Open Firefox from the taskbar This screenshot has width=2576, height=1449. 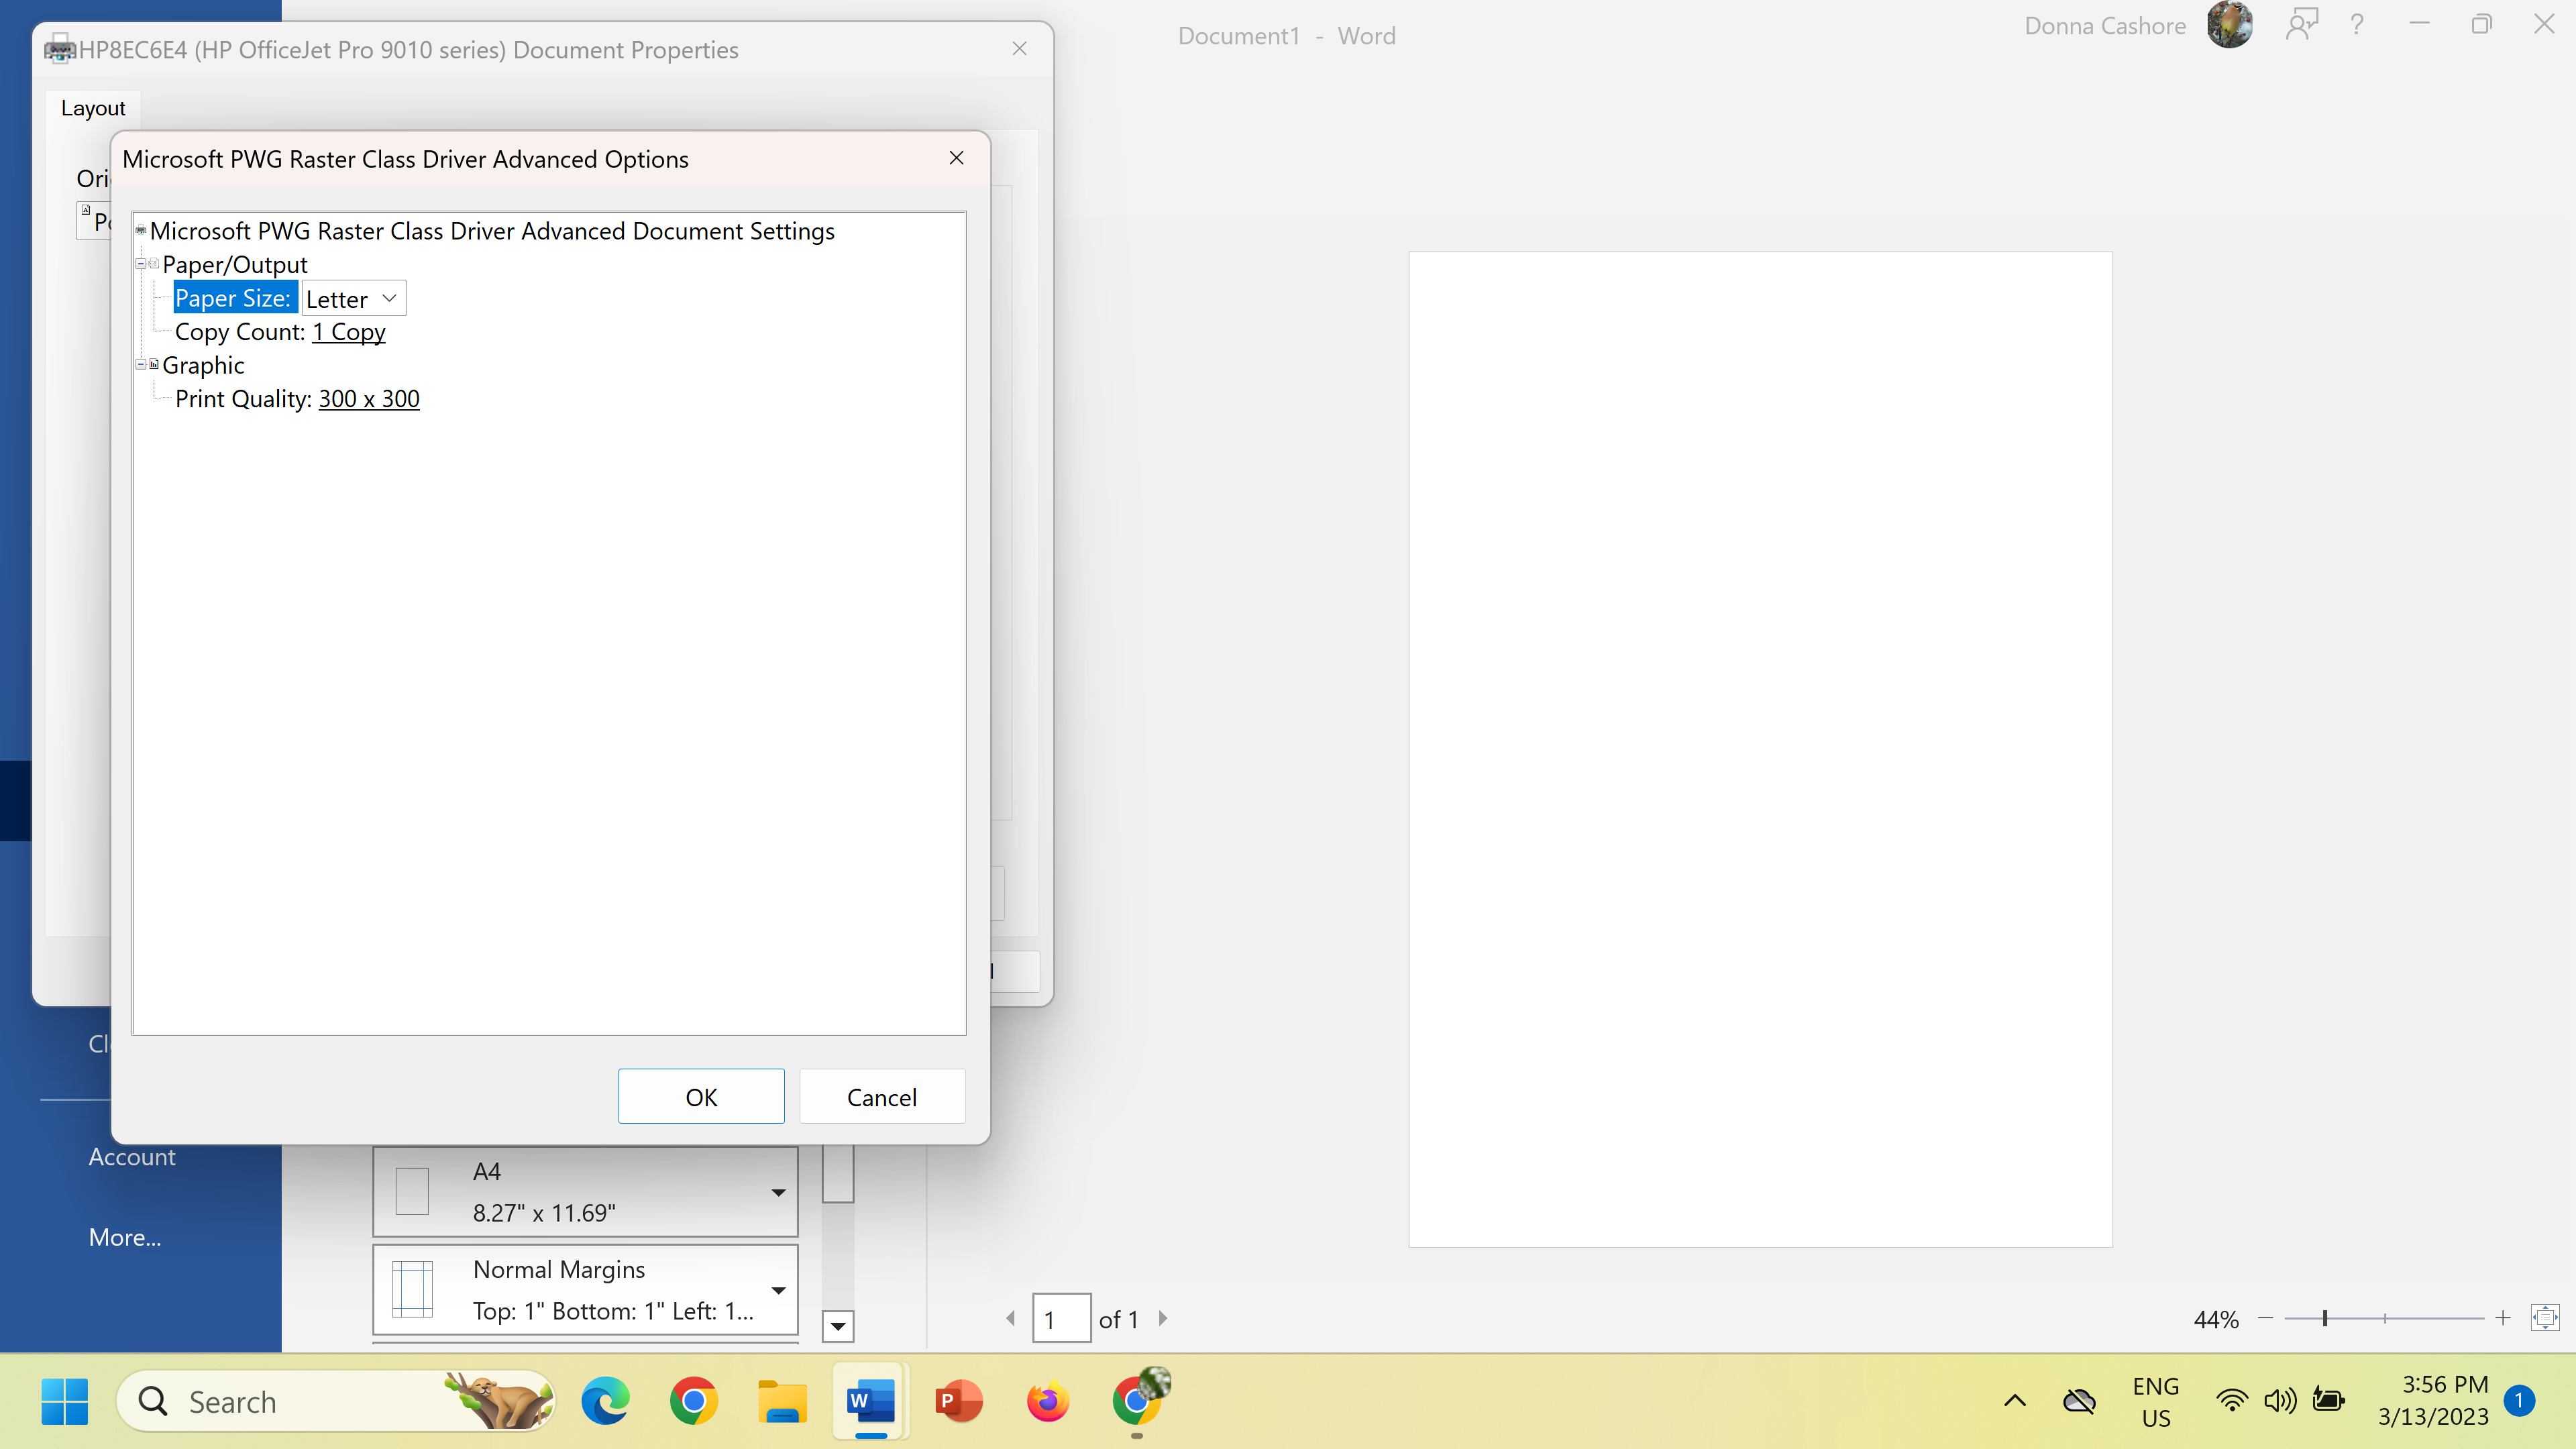tap(1045, 1400)
